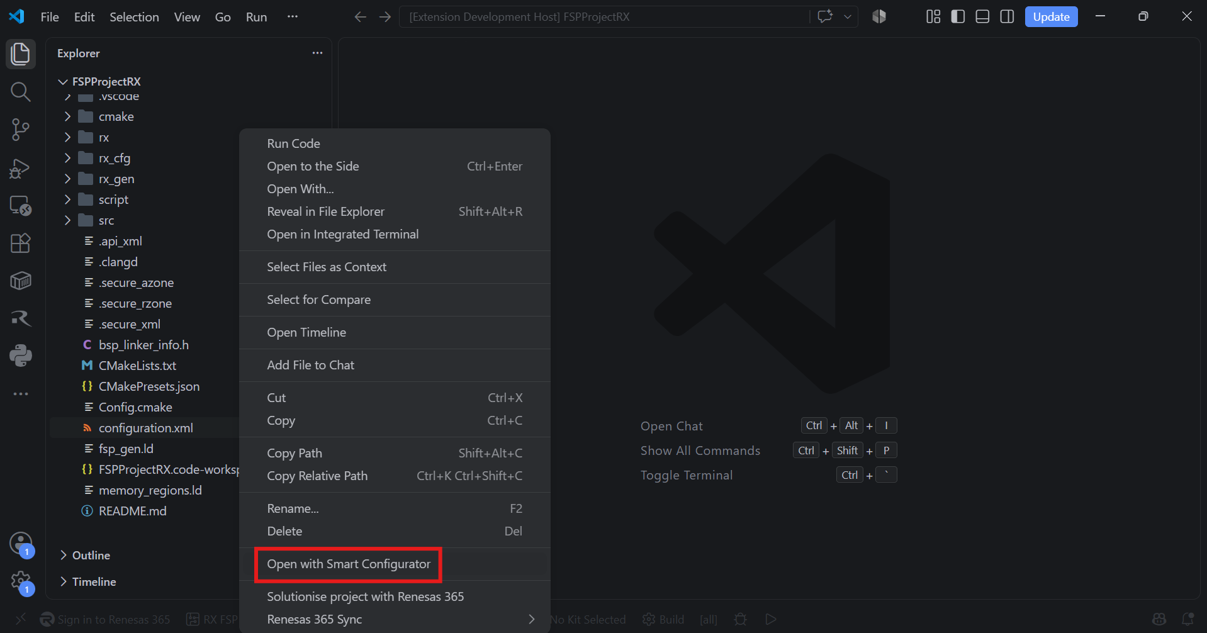Image resolution: width=1207 pixels, height=633 pixels.
Task: Expand the Timeline section
Action: [x=63, y=581]
